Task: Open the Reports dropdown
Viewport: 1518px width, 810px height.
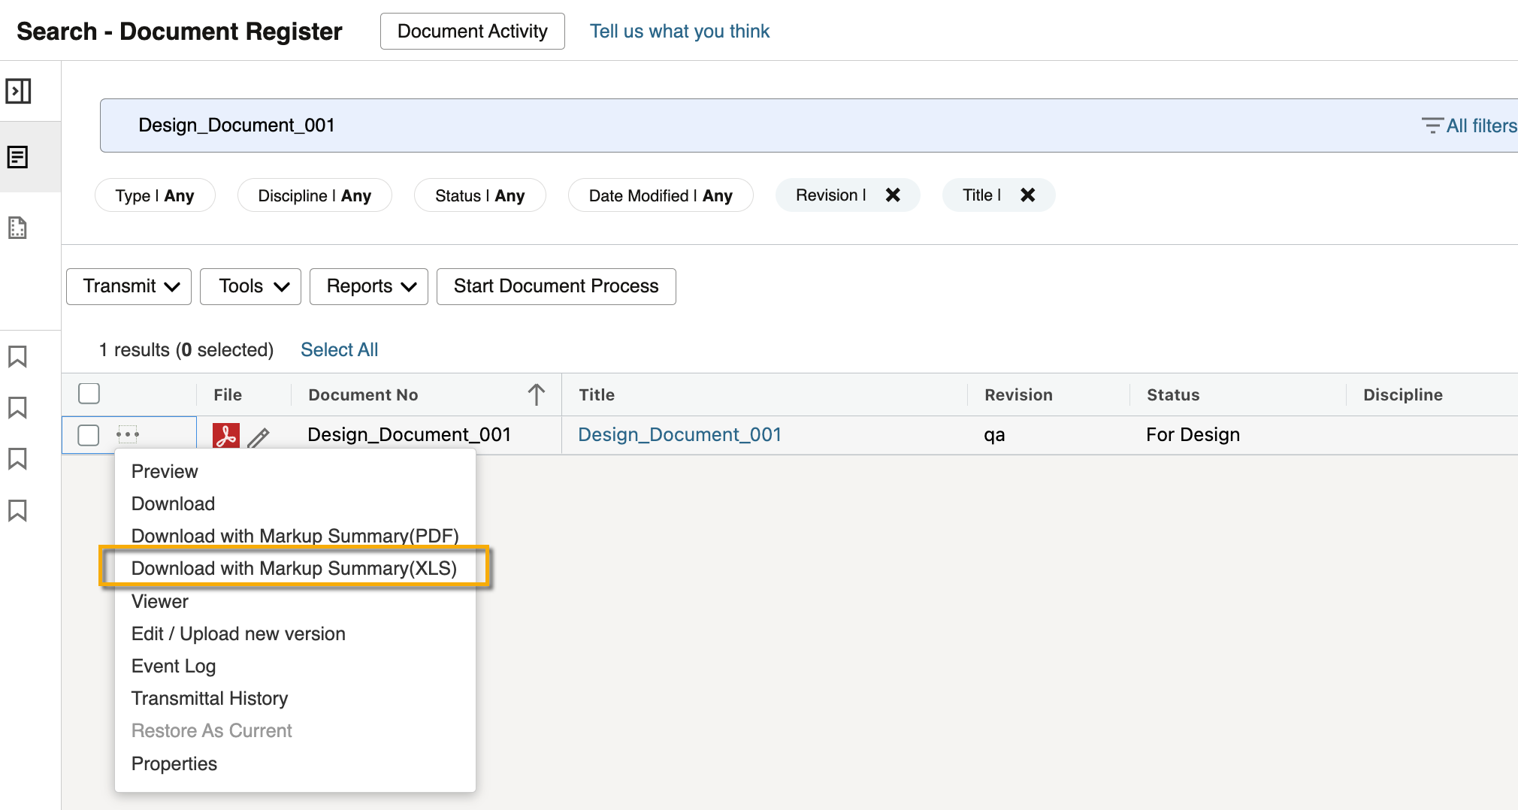Action: pos(369,286)
